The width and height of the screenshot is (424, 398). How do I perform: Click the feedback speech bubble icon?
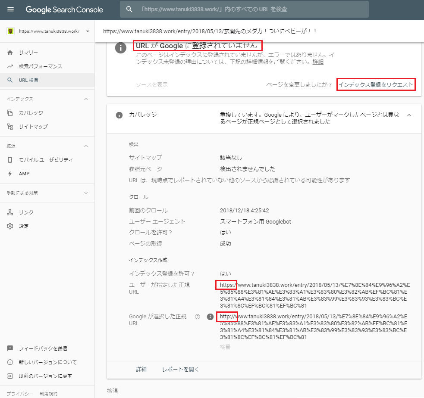(10, 348)
